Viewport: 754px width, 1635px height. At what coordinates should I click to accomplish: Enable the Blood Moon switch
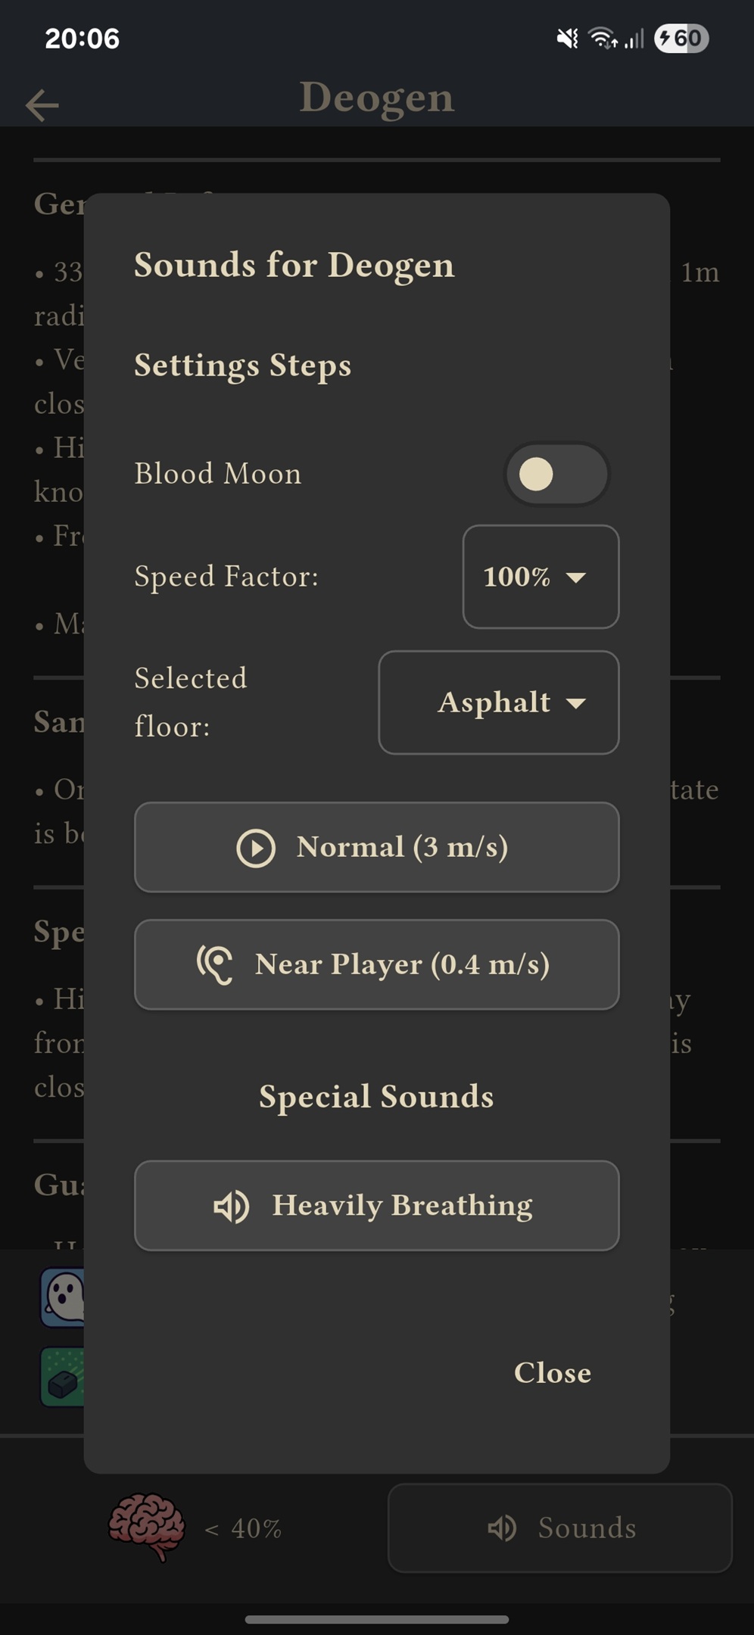point(557,475)
